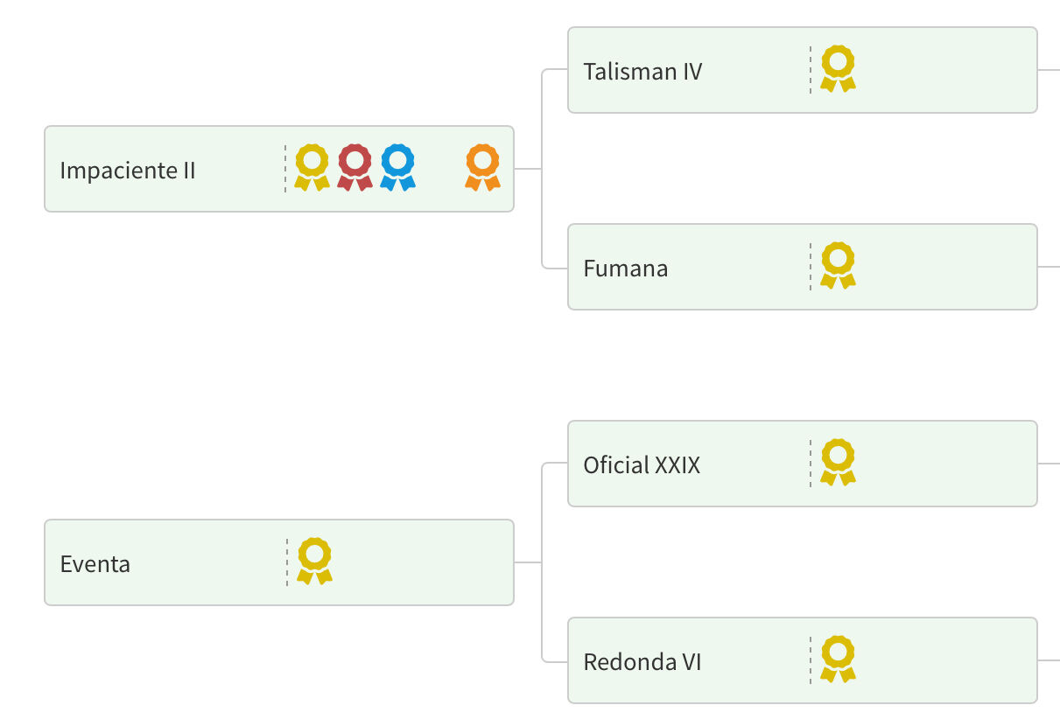Expand ancestors branch right of Fumana card

pyautogui.click(x=1049, y=267)
